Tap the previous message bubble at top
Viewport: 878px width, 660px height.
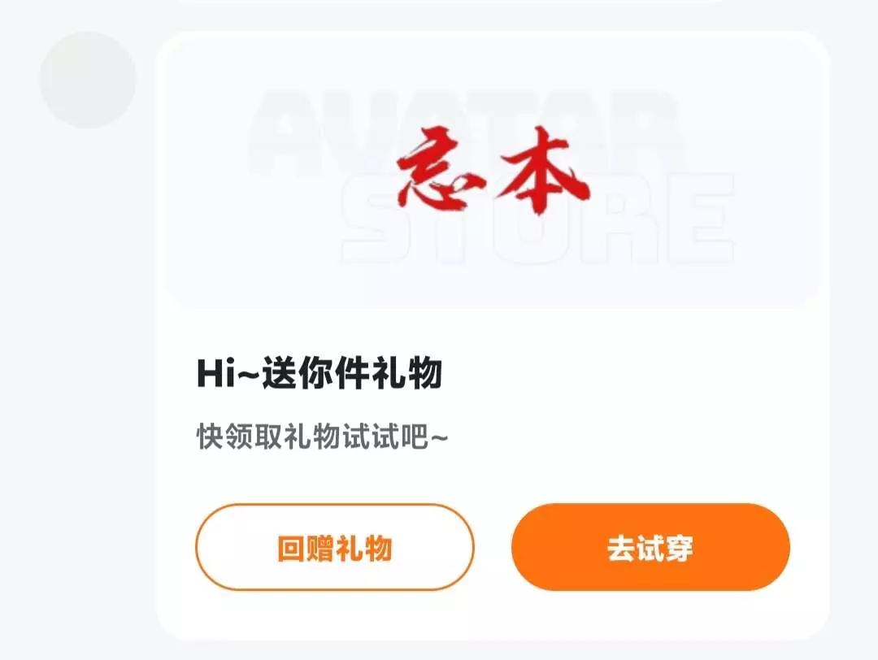[448, 2]
